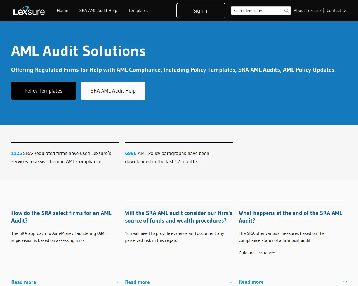
Task: Click 'You will need to provide evidence' paragraph
Action: [175, 237]
